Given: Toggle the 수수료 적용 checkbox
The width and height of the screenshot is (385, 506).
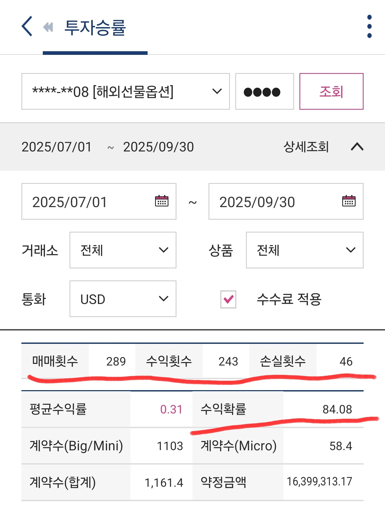Looking at the screenshot, I should [228, 299].
